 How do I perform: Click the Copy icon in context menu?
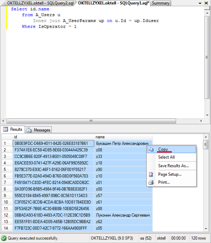click(x=151, y=149)
